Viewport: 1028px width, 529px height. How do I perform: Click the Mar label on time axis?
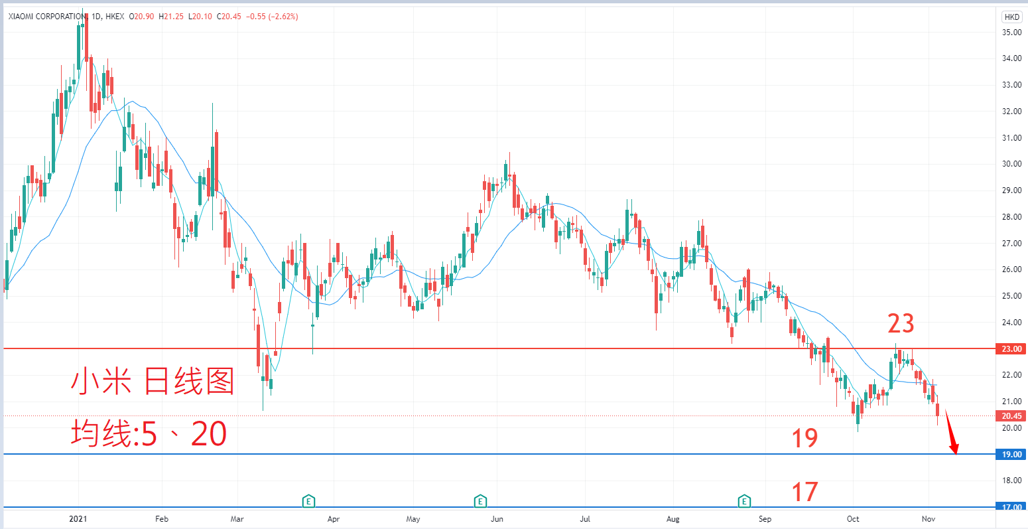pyautogui.click(x=238, y=519)
